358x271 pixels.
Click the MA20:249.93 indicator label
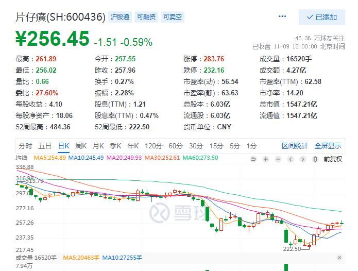click(x=124, y=158)
